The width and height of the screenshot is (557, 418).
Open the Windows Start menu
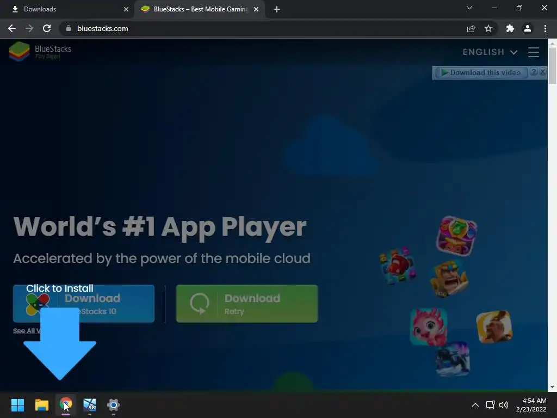click(x=17, y=405)
